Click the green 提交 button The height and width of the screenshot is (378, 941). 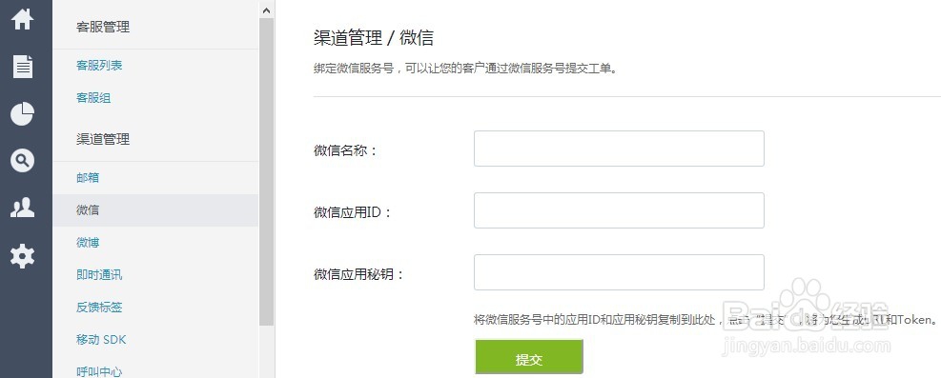tap(529, 358)
